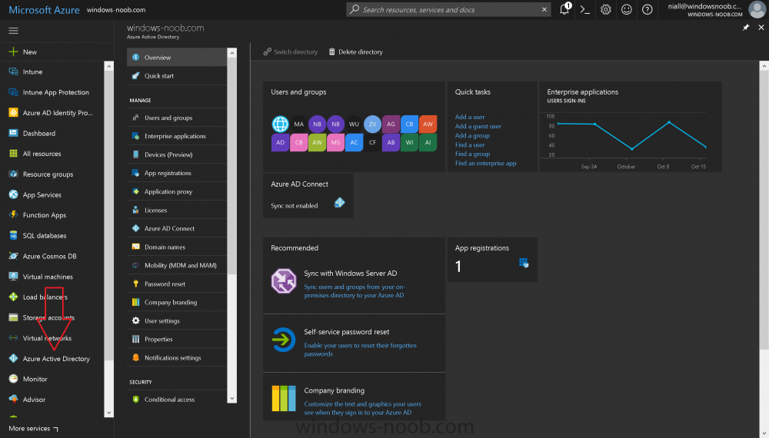The image size is (769, 438).
Task: Click the Virtual machines monitor icon
Action: (x=13, y=277)
